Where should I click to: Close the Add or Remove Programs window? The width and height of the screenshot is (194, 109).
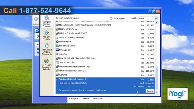pos(158,12)
